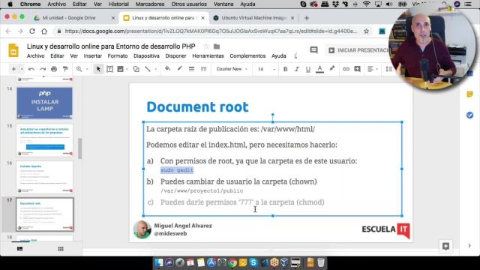Select slide 15 thumbnail
The width and height of the screenshot is (480, 270).
pos(45,140)
